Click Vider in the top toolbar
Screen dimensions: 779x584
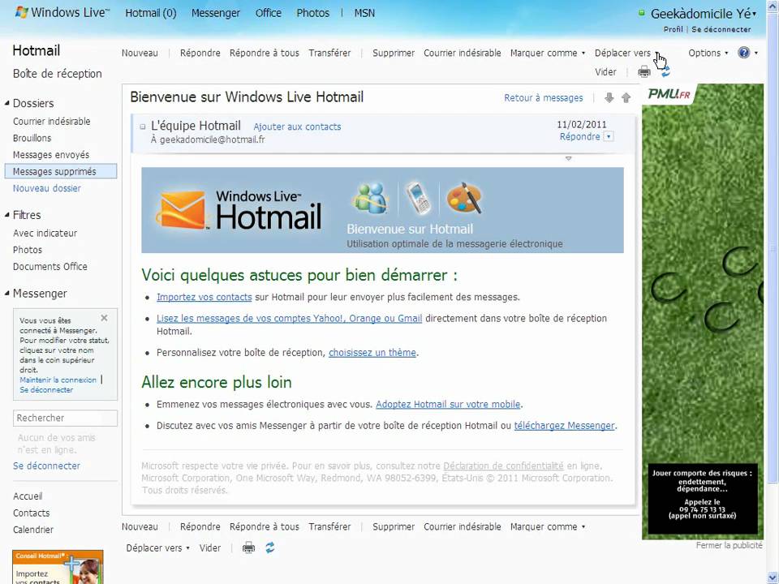[605, 72]
